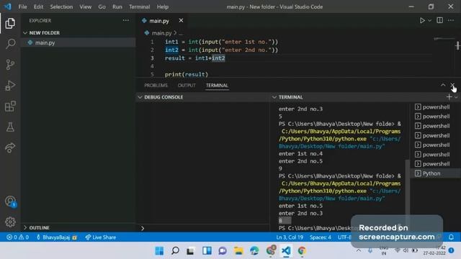Open the Chat taskbar icon

point(223,251)
